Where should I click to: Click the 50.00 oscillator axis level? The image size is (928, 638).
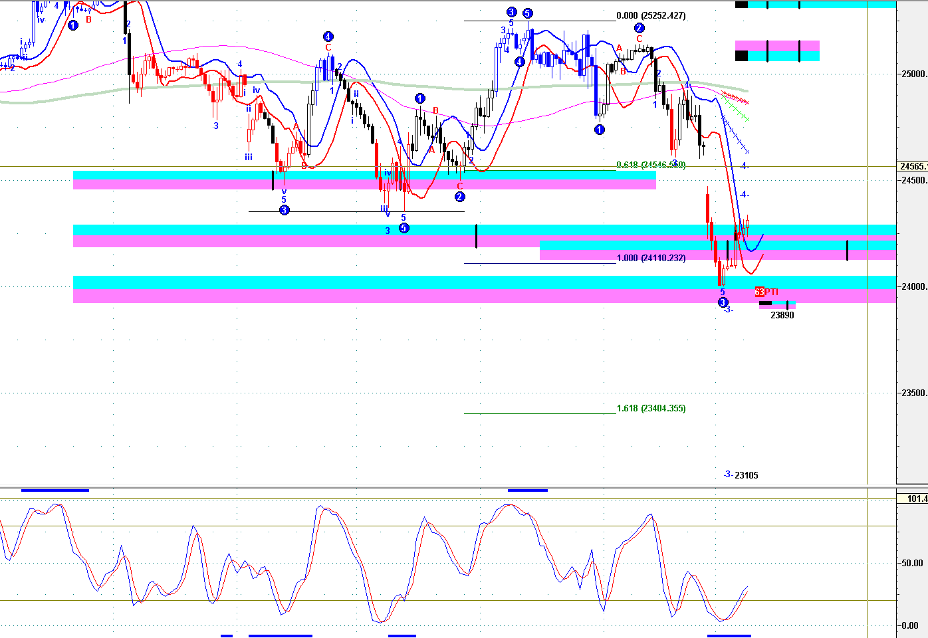[911, 563]
